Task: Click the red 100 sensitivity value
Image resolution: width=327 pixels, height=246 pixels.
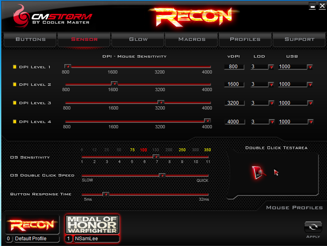Action: click(x=143, y=150)
